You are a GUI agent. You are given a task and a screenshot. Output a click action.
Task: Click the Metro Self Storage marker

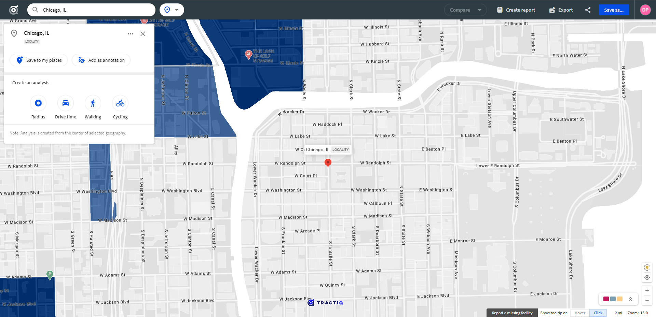pyautogui.click(x=144, y=21)
